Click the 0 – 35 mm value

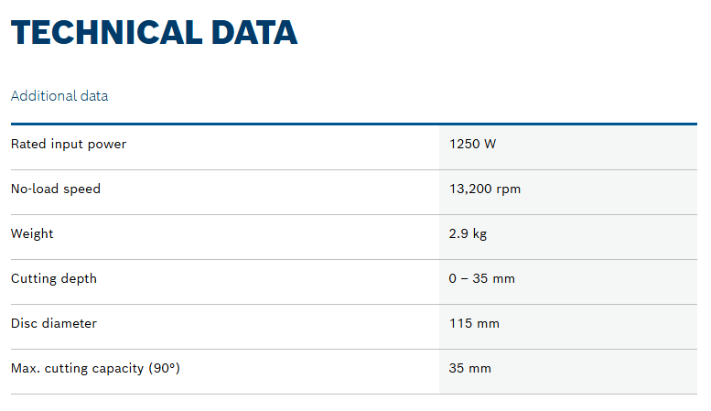482,278
